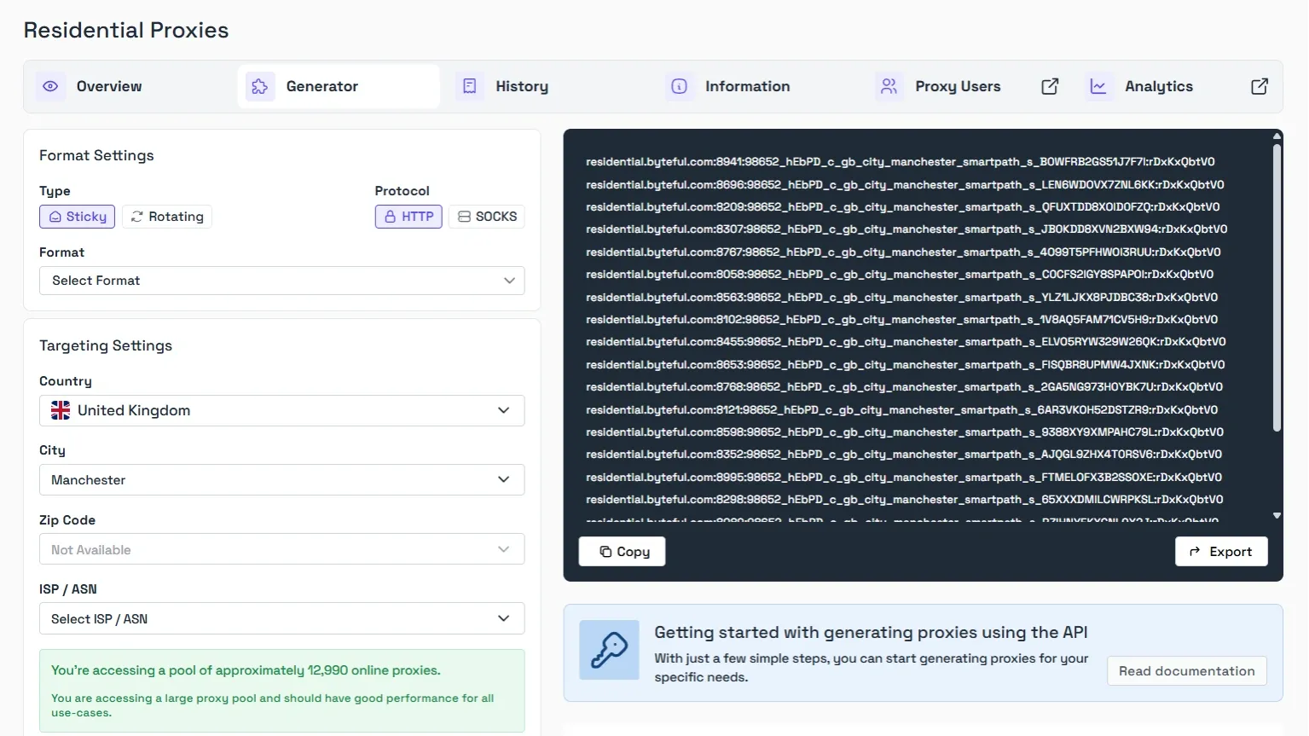Viewport: 1309px width, 736px height.
Task: Click the 12,990 online proxies message
Action: tap(246, 670)
